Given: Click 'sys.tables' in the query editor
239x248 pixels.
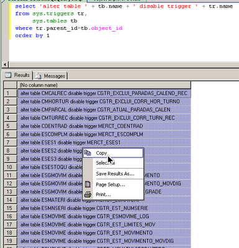Looking at the screenshot, I should (x=50, y=21).
